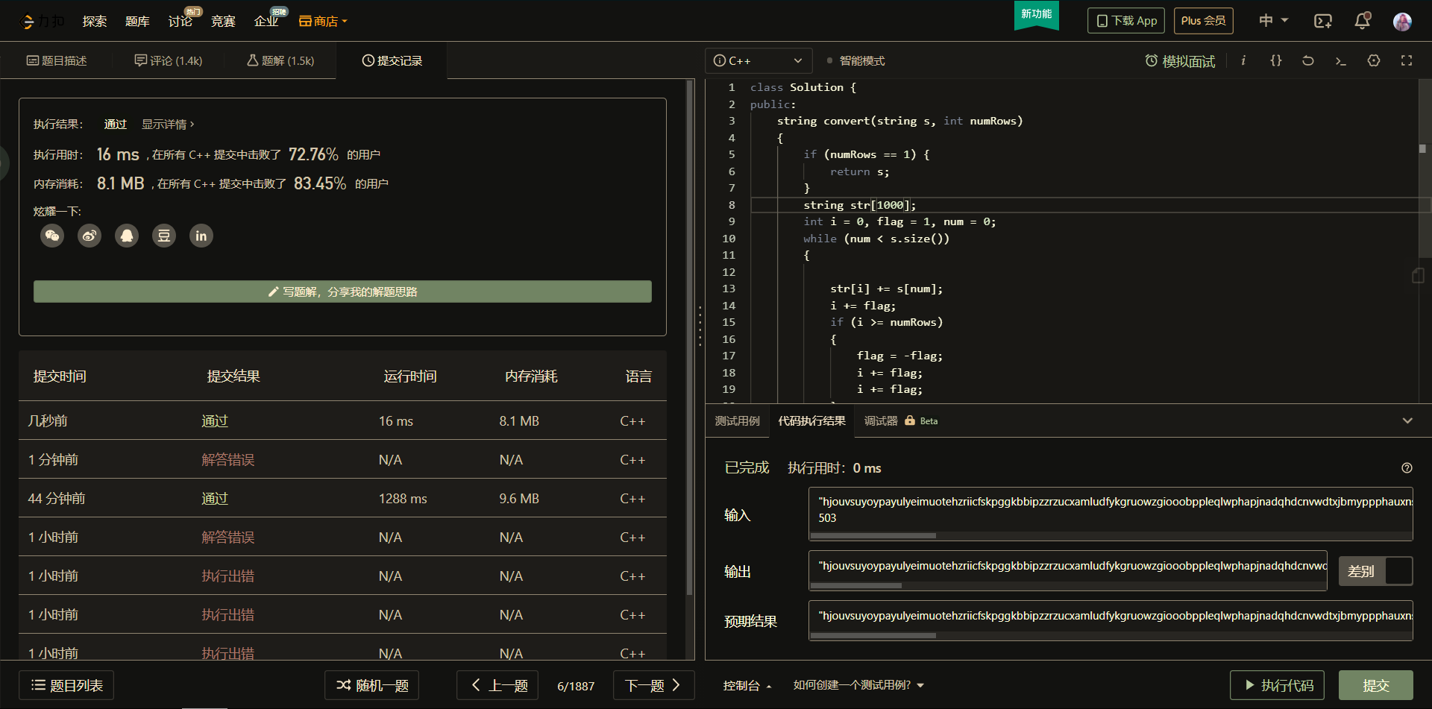Viewport: 1432px width, 709px height.
Task: Switch to the 评论 (1.4k) tab
Action: click(169, 60)
